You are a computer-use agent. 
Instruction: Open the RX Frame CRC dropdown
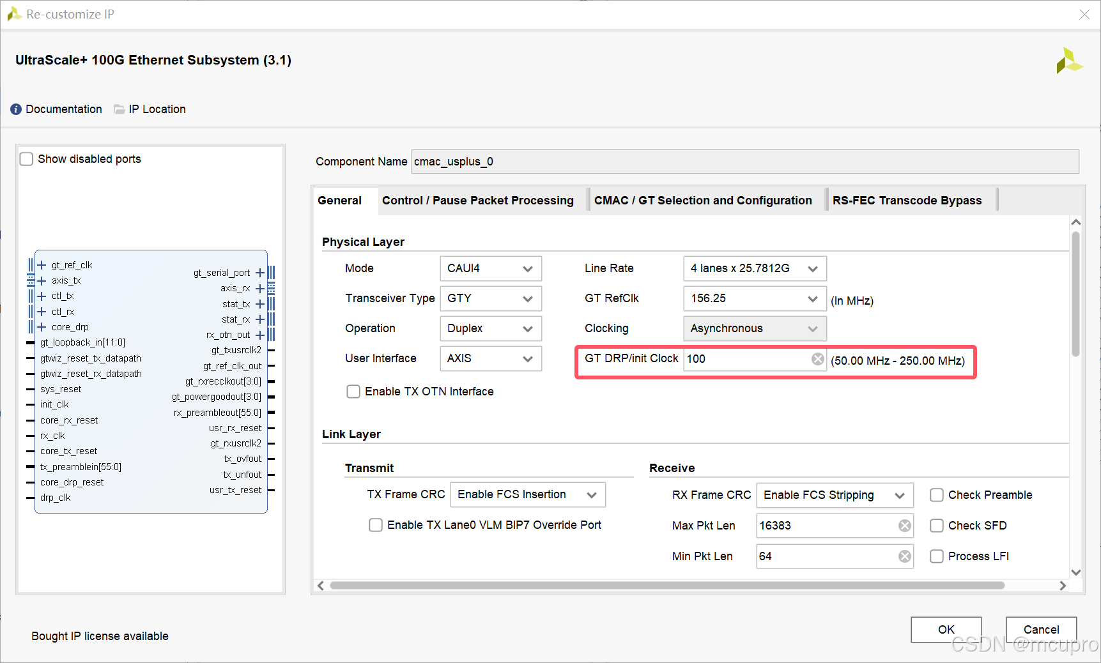click(x=835, y=495)
